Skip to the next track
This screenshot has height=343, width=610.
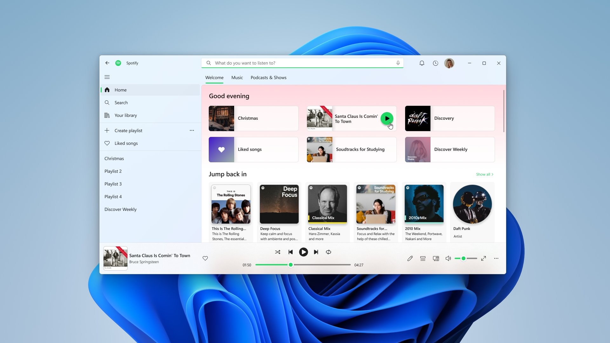pos(316,252)
